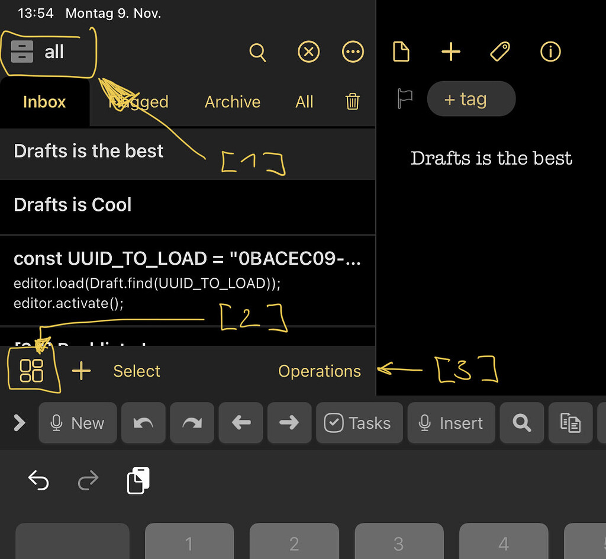Dismiss the list with the circled X

click(x=308, y=52)
